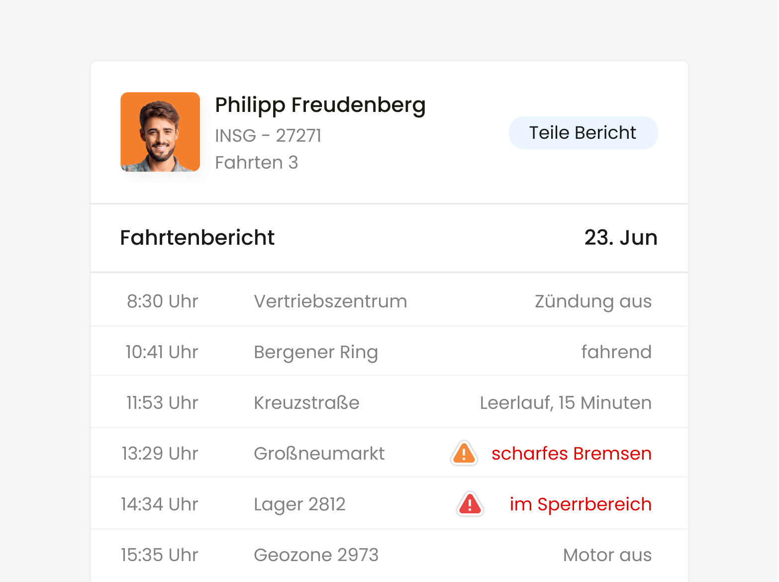Click the vehicle ID INSG - 27271

pyautogui.click(x=268, y=136)
